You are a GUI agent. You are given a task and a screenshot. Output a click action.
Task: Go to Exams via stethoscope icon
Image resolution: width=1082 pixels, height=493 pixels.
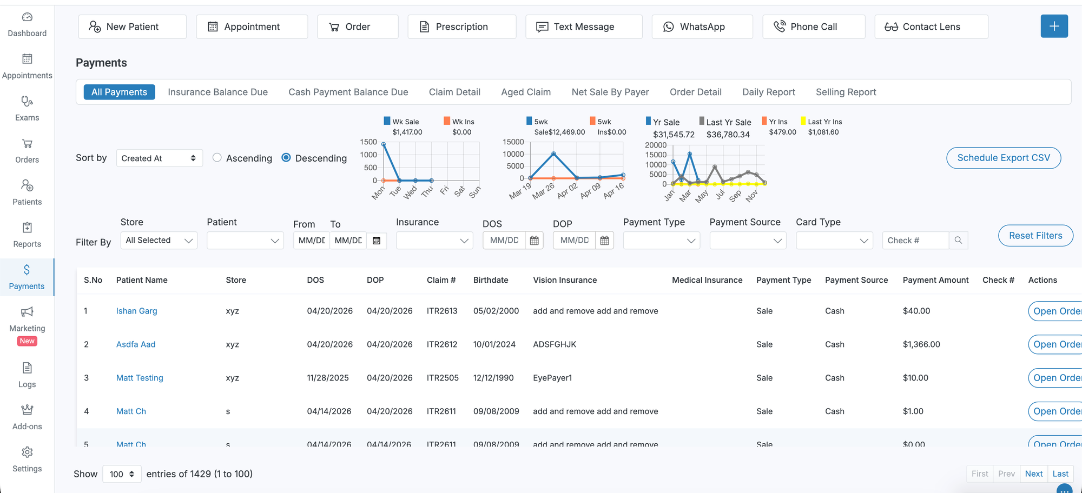pyautogui.click(x=27, y=102)
